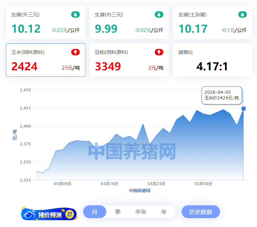The height and width of the screenshot is (227, 257).
Task: Click the green down arrow on 生猪(外三元) card
Action: [x=75, y=15]
